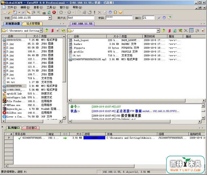Click the 密码 password field
The image size is (207, 175).
point(119,18)
